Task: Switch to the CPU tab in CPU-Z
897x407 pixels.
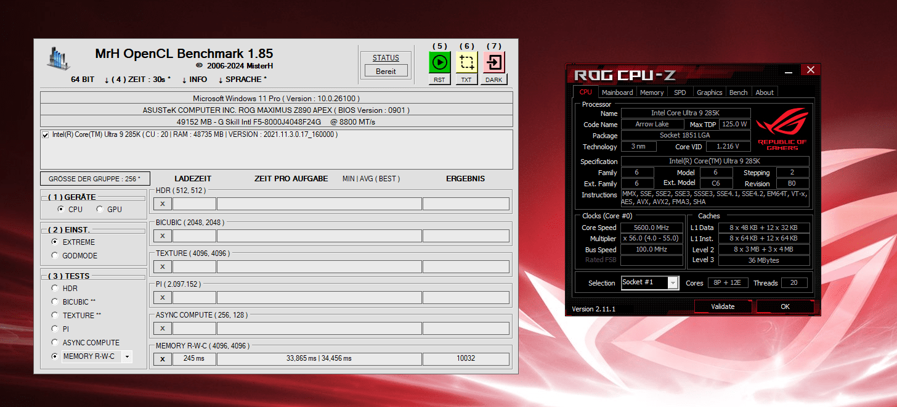Action: point(585,92)
